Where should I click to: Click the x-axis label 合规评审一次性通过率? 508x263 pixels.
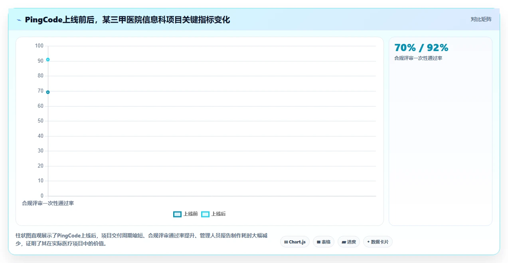point(48,203)
